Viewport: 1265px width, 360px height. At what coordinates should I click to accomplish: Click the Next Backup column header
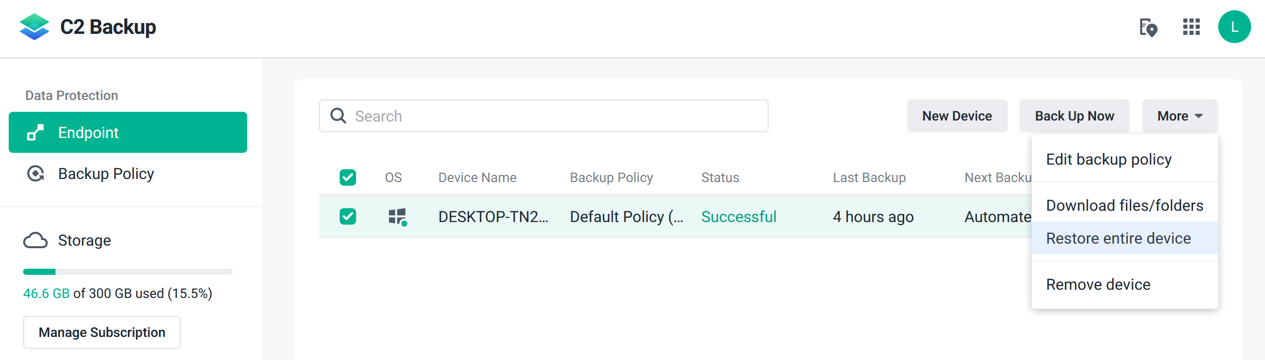pos(998,177)
